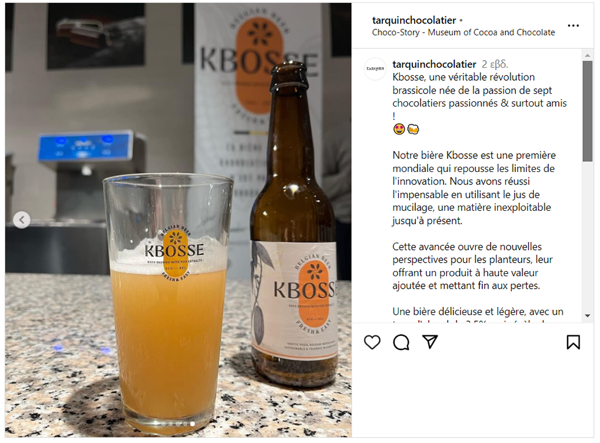Screen dimensions: 600x443
Task: Open comments with the speech bubble icon
Action: (401, 342)
